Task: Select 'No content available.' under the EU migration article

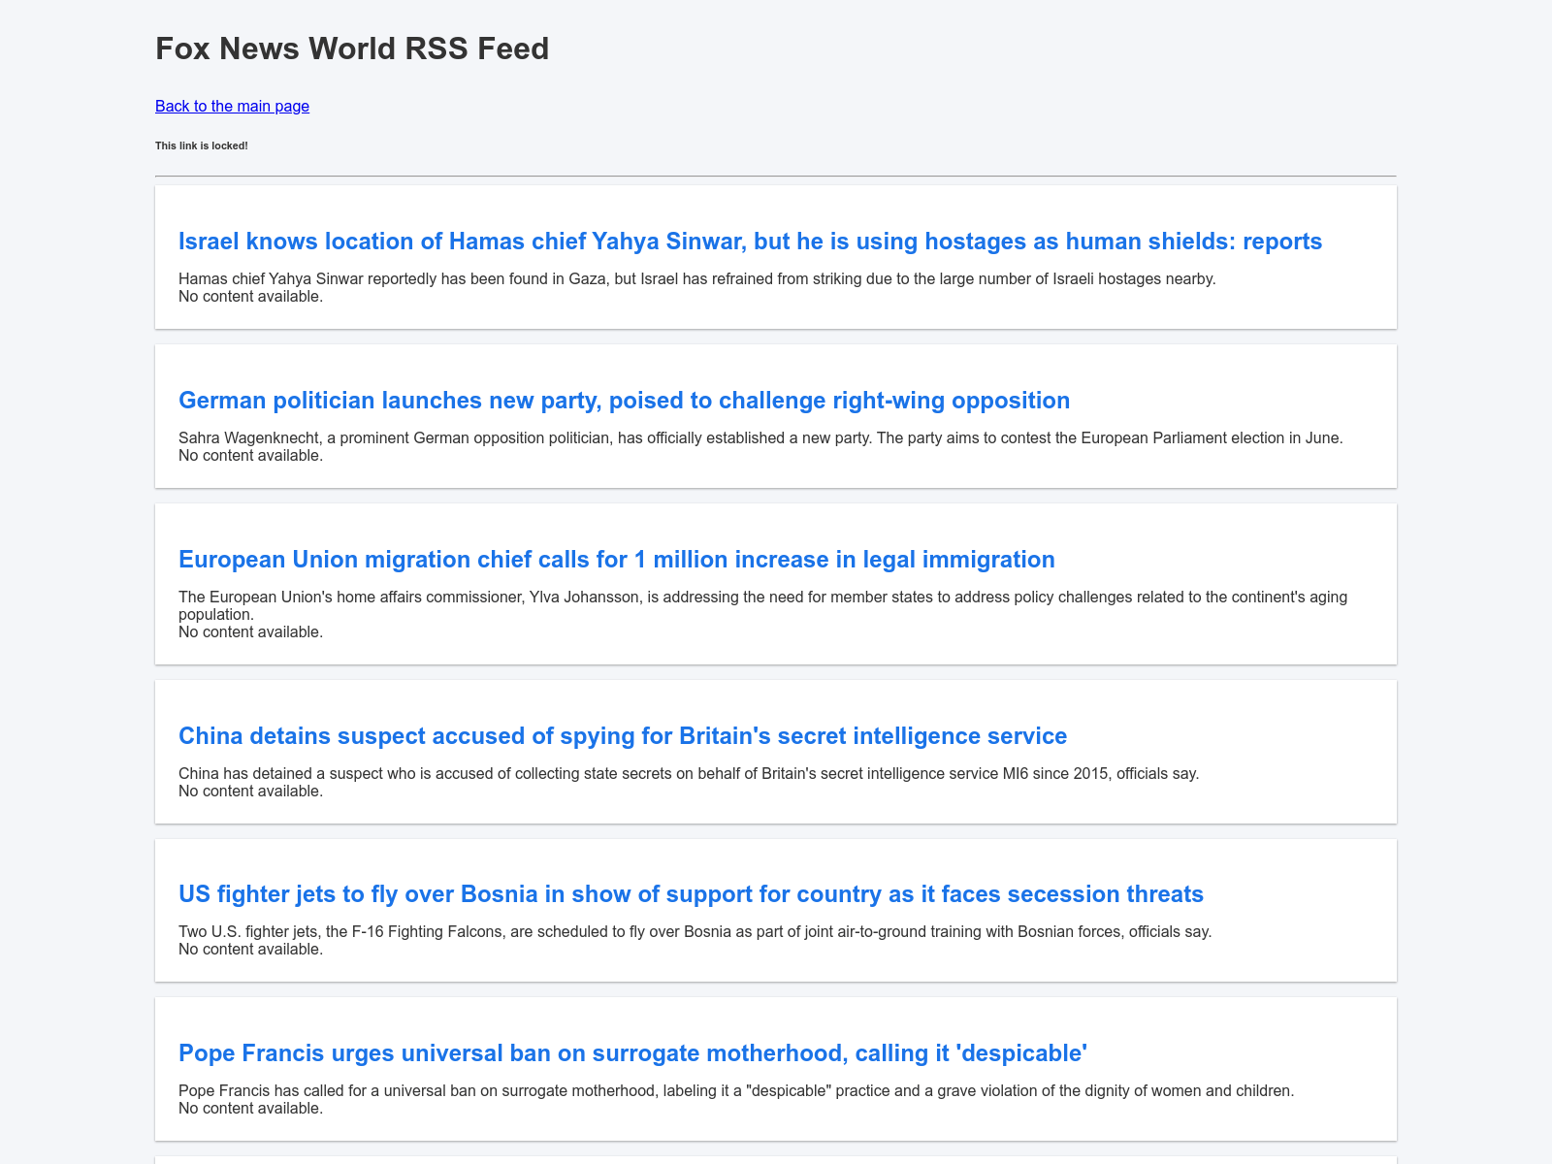Action: pyautogui.click(x=250, y=631)
